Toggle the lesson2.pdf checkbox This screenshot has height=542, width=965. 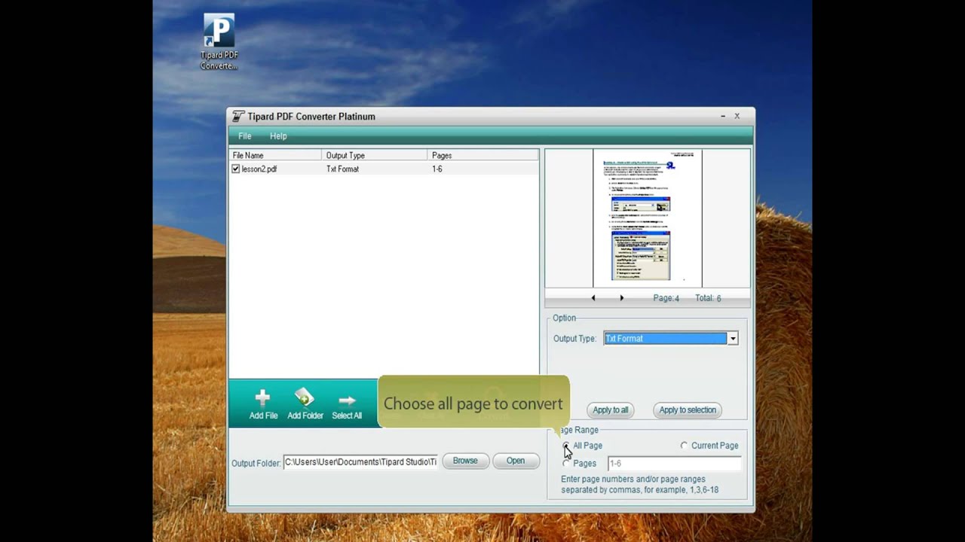tap(236, 169)
